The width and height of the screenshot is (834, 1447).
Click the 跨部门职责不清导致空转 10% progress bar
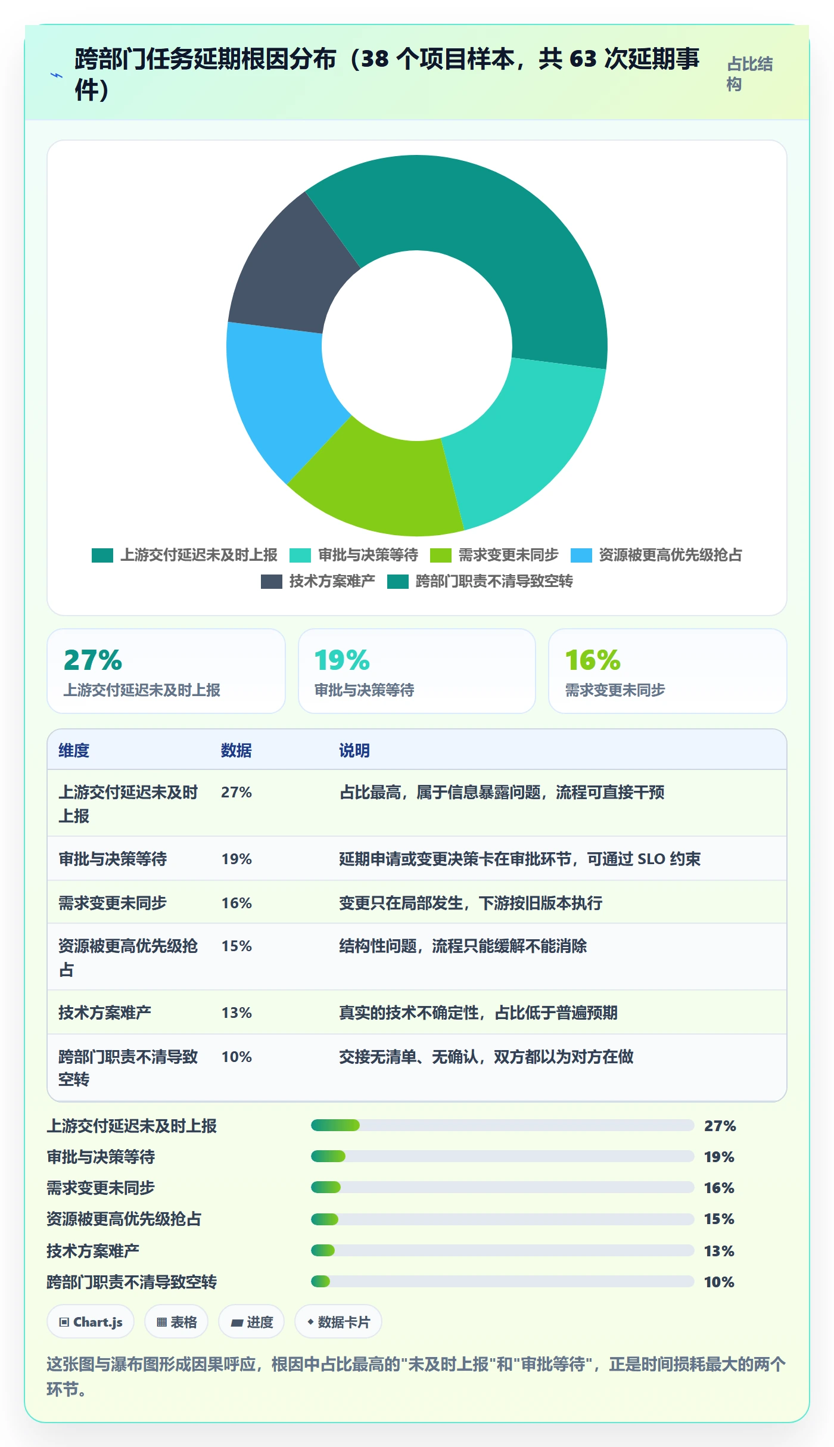click(x=502, y=1281)
